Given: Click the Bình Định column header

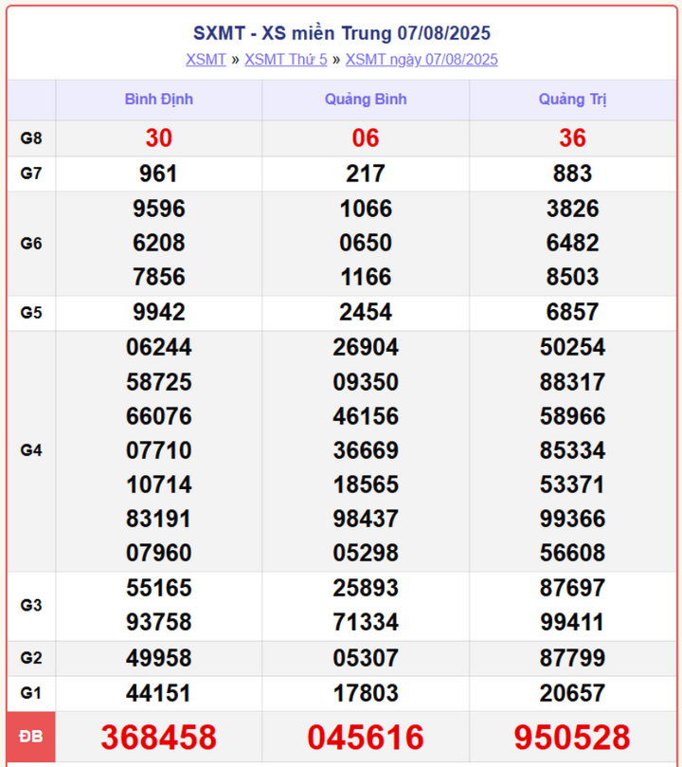Looking at the screenshot, I should [x=159, y=100].
